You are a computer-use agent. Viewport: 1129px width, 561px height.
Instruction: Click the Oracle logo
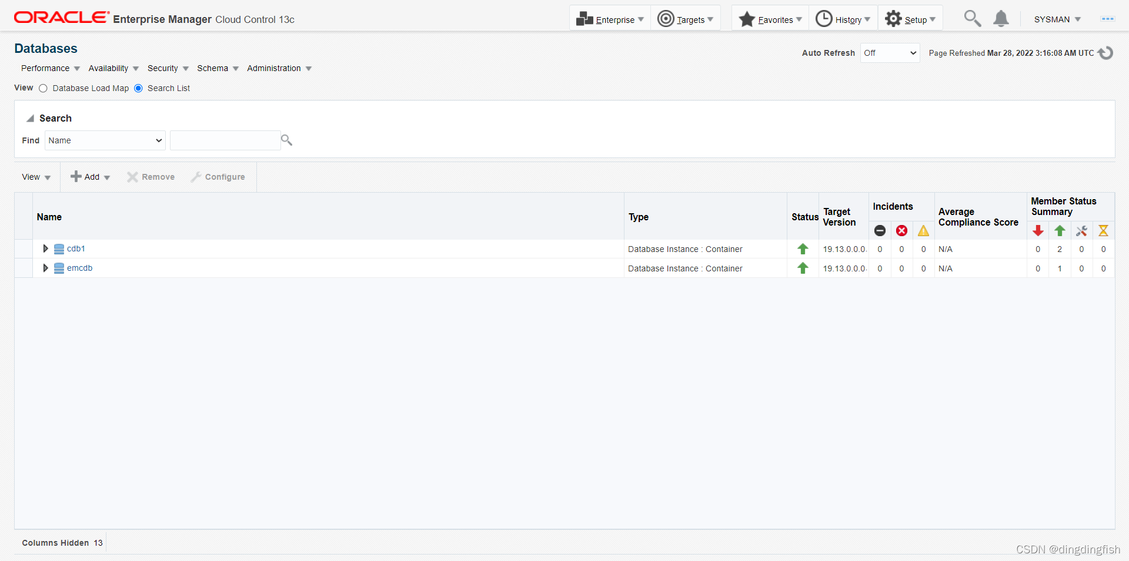coord(62,18)
